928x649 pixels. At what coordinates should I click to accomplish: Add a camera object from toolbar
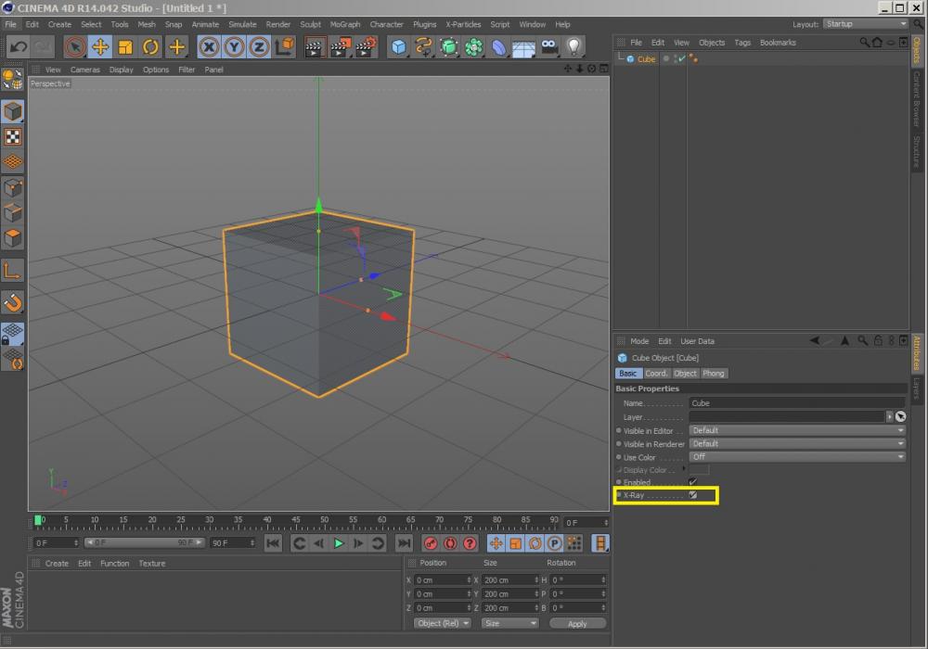pos(549,46)
